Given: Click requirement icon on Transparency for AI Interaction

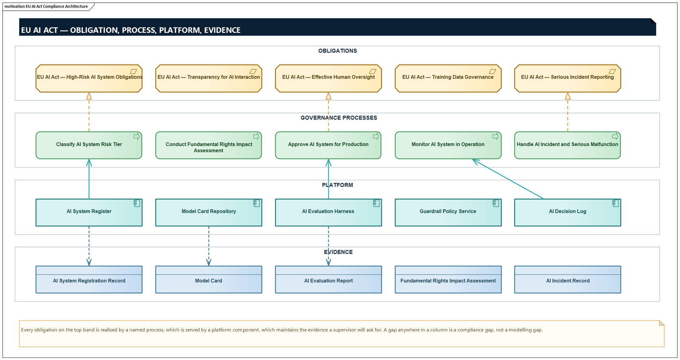Looking at the screenshot, I should click(253, 71).
